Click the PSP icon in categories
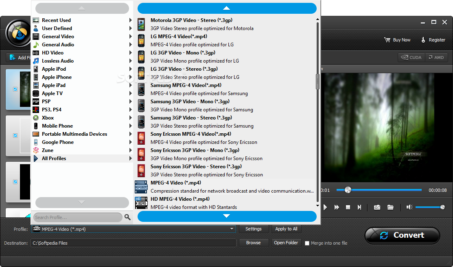This screenshot has width=453, height=267. pyautogui.click(x=36, y=102)
